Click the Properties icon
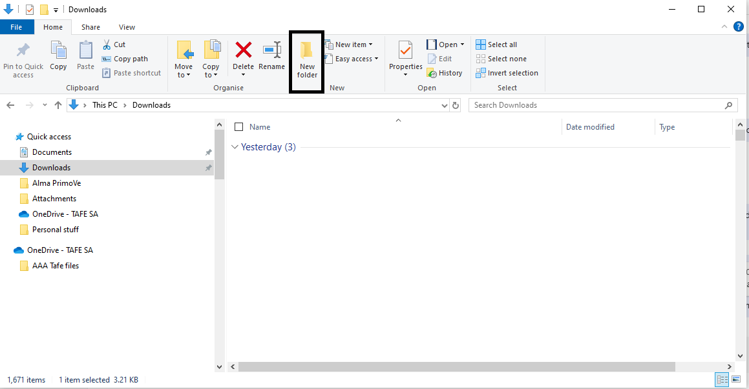 coord(405,52)
